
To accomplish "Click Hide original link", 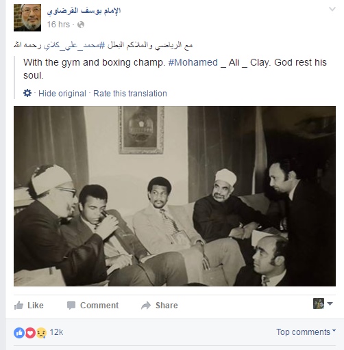I will [62, 94].
